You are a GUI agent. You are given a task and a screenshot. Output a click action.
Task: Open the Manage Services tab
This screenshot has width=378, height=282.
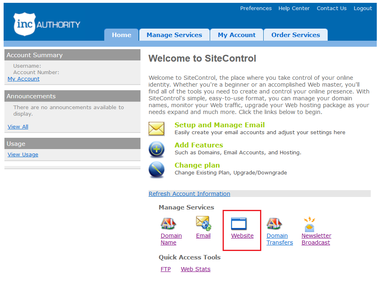point(174,35)
